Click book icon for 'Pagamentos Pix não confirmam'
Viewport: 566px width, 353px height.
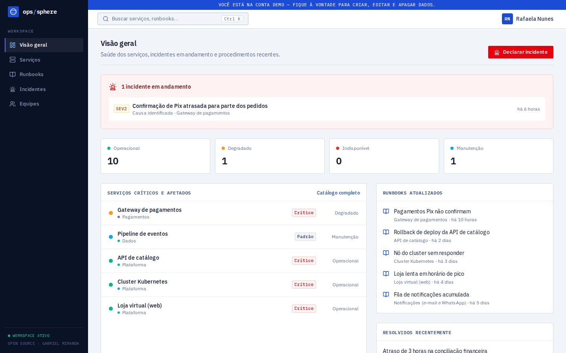(x=386, y=211)
